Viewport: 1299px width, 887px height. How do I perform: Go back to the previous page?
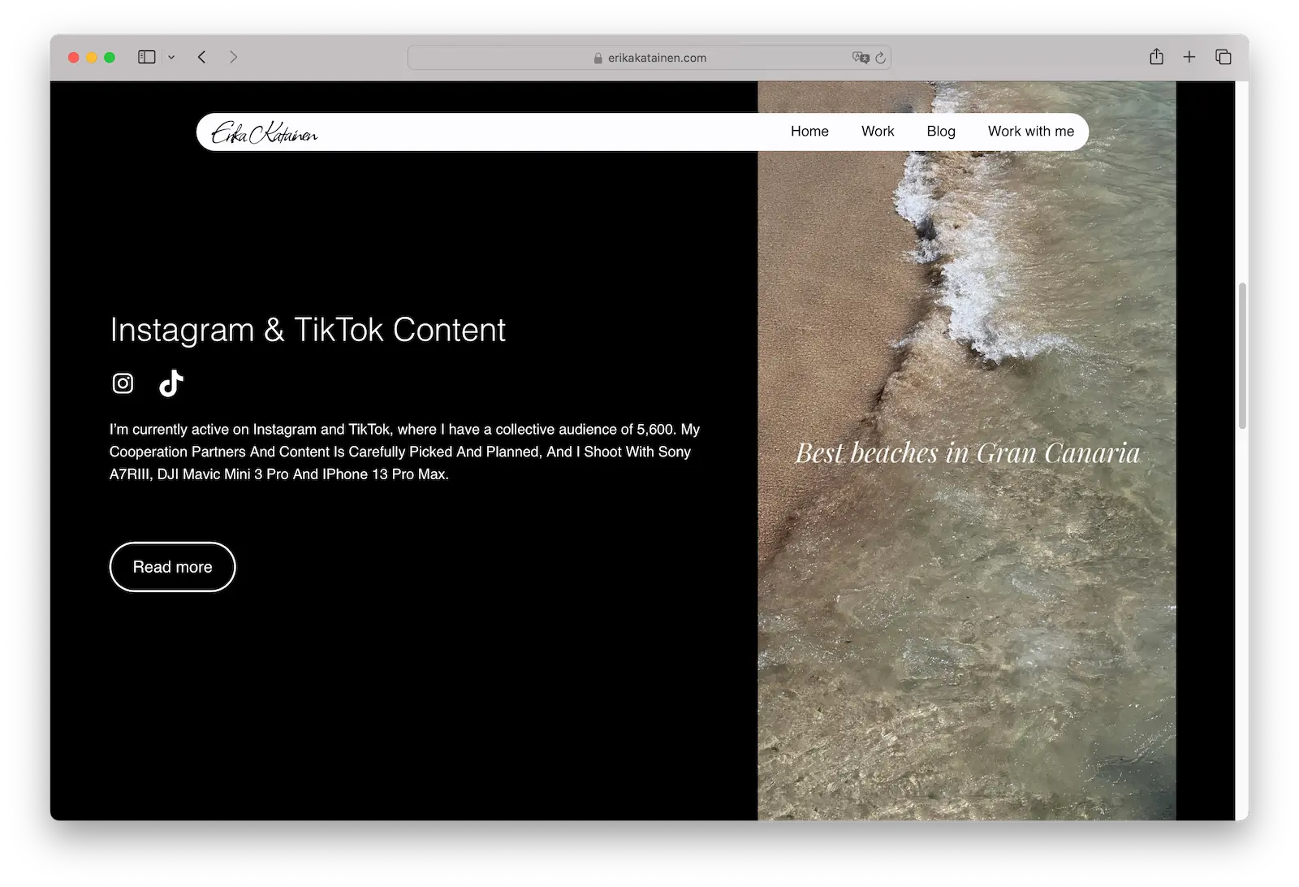pyautogui.click(x=202, y=57)
